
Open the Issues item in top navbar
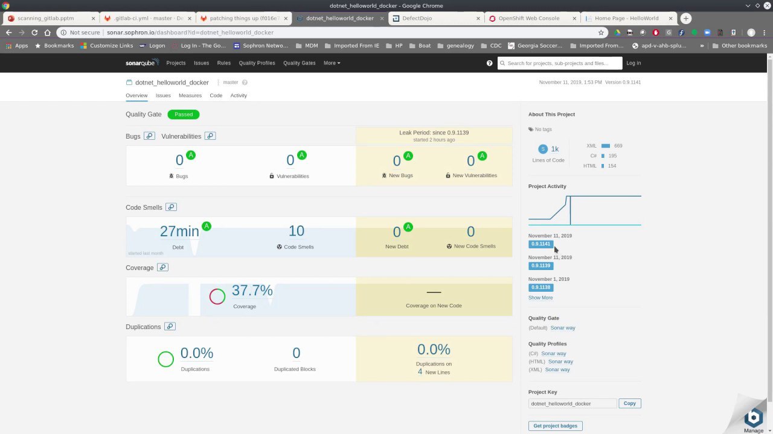pyautogui.click(x=201, y=63)
